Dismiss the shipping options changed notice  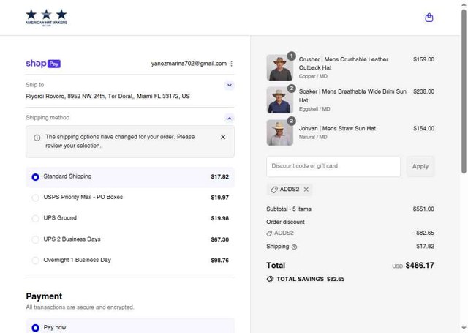tap(223, 137)
